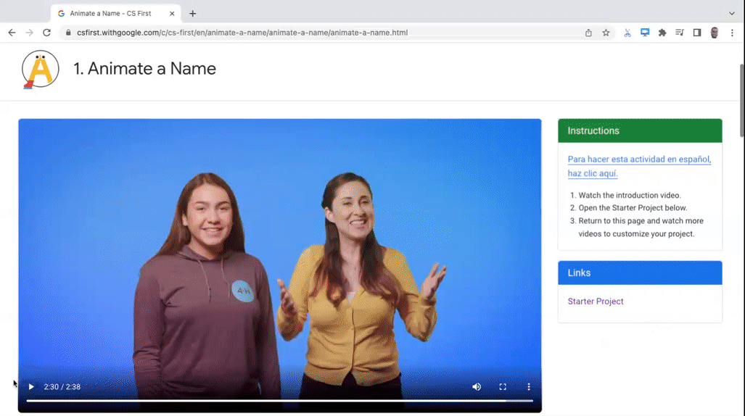This screenshot has height=416, width=745.
Task: Open the Starter Project link
Action: [596, 301]
